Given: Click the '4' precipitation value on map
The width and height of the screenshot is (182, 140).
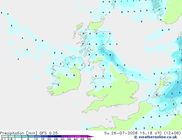Looking at the screenshot, I should 180,93.
